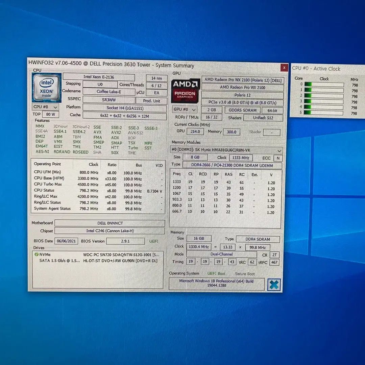Click the Intel Xeon E-2136 name field
Image resolution: width=365 pixels, height=365 pixels.
tap(99, 77)
